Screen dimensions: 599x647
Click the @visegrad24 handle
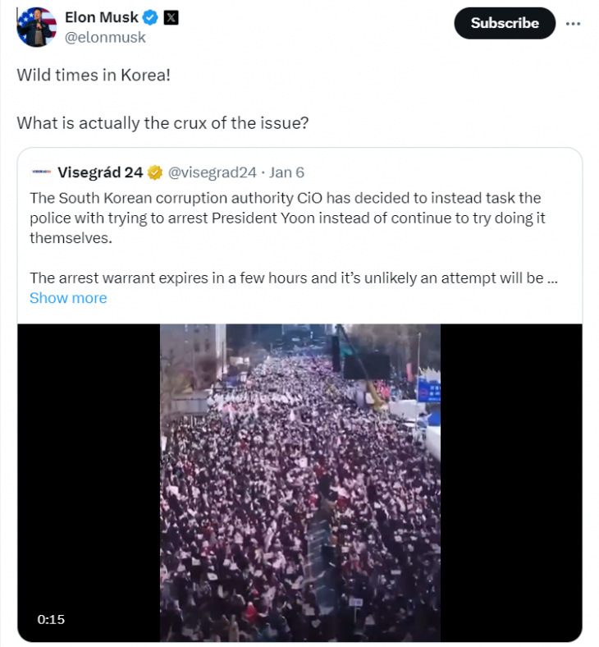(x=213, y=172)
